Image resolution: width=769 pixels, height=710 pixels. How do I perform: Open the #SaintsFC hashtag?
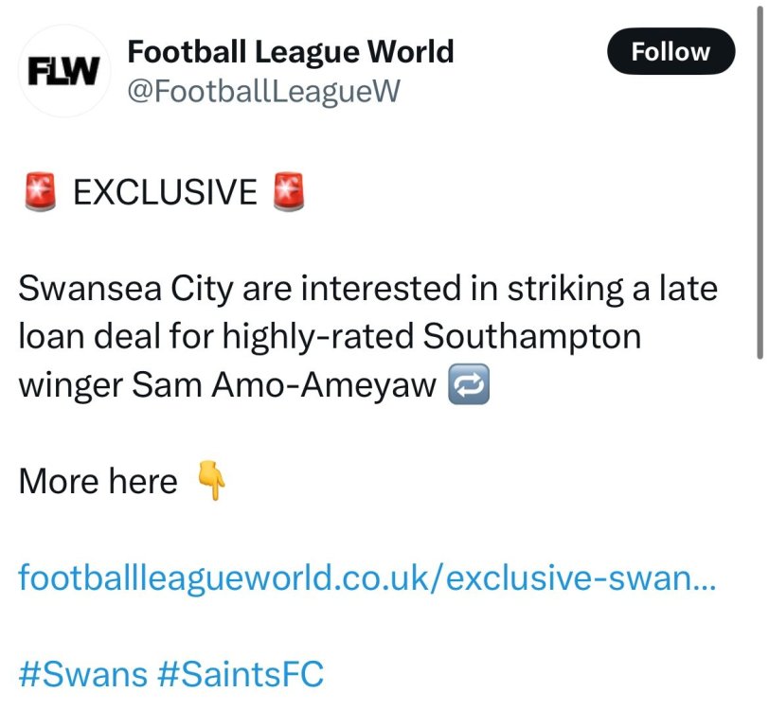tap(241, 675)
